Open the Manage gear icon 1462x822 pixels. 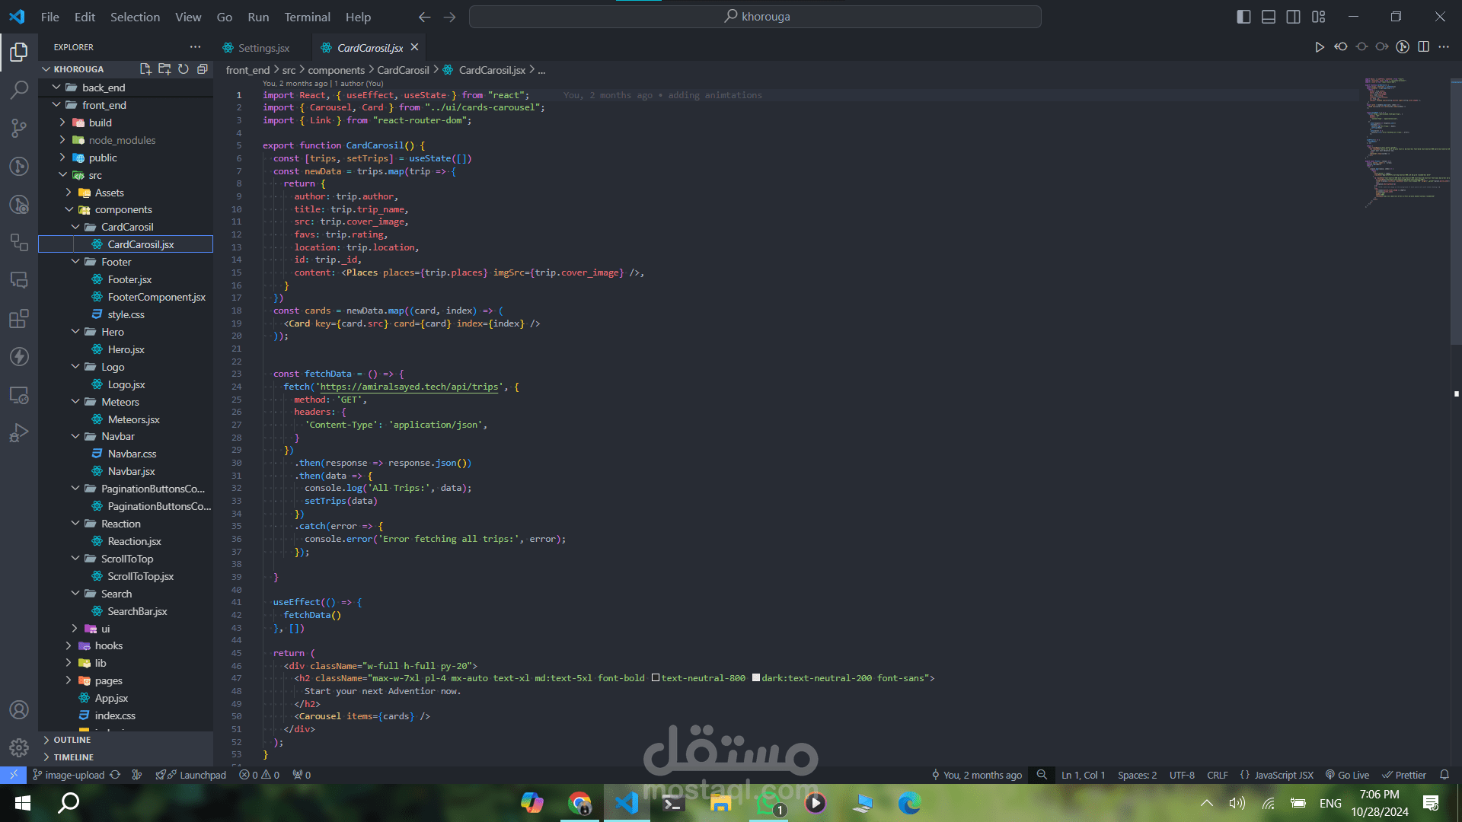click(19, 747)
